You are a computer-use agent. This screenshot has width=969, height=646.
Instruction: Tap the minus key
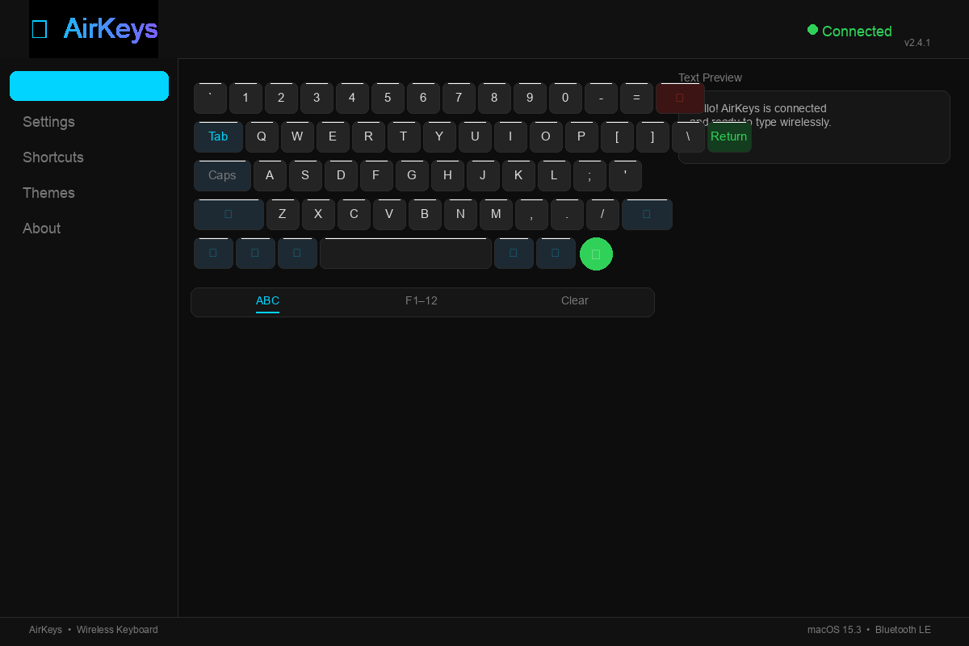601,98
